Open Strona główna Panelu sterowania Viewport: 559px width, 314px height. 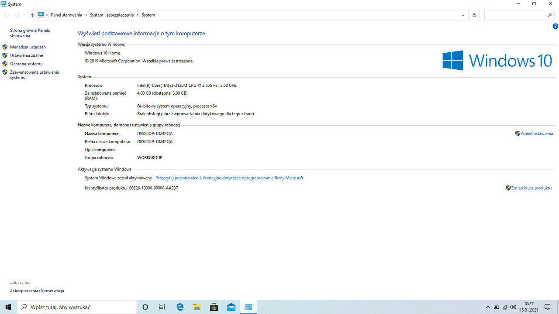(x=30, y=33)
